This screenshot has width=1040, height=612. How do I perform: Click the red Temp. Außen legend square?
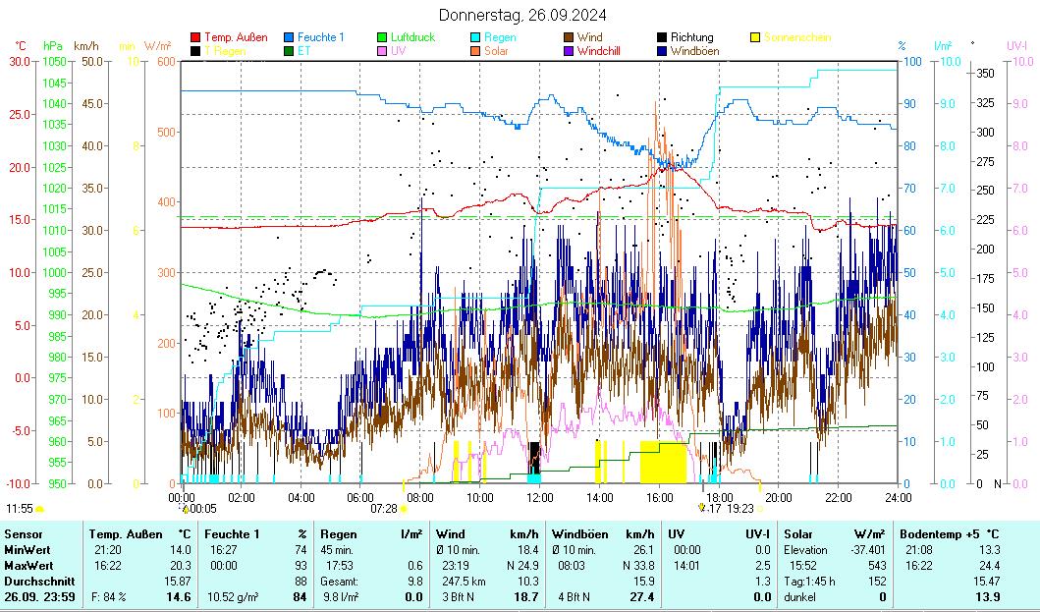pos(195,37)
